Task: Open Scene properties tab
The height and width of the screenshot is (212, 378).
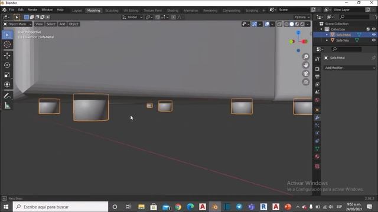Action: coord(317,92)
